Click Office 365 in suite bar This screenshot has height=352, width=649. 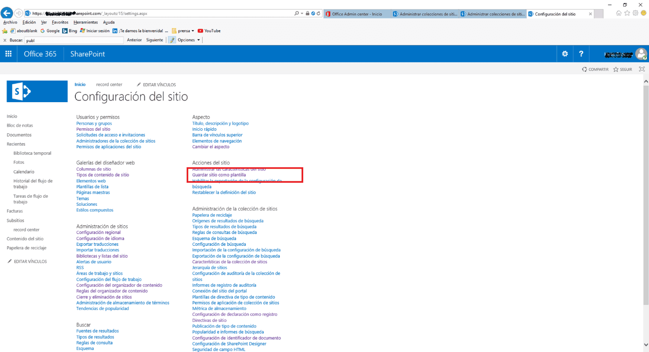point(40,54)
